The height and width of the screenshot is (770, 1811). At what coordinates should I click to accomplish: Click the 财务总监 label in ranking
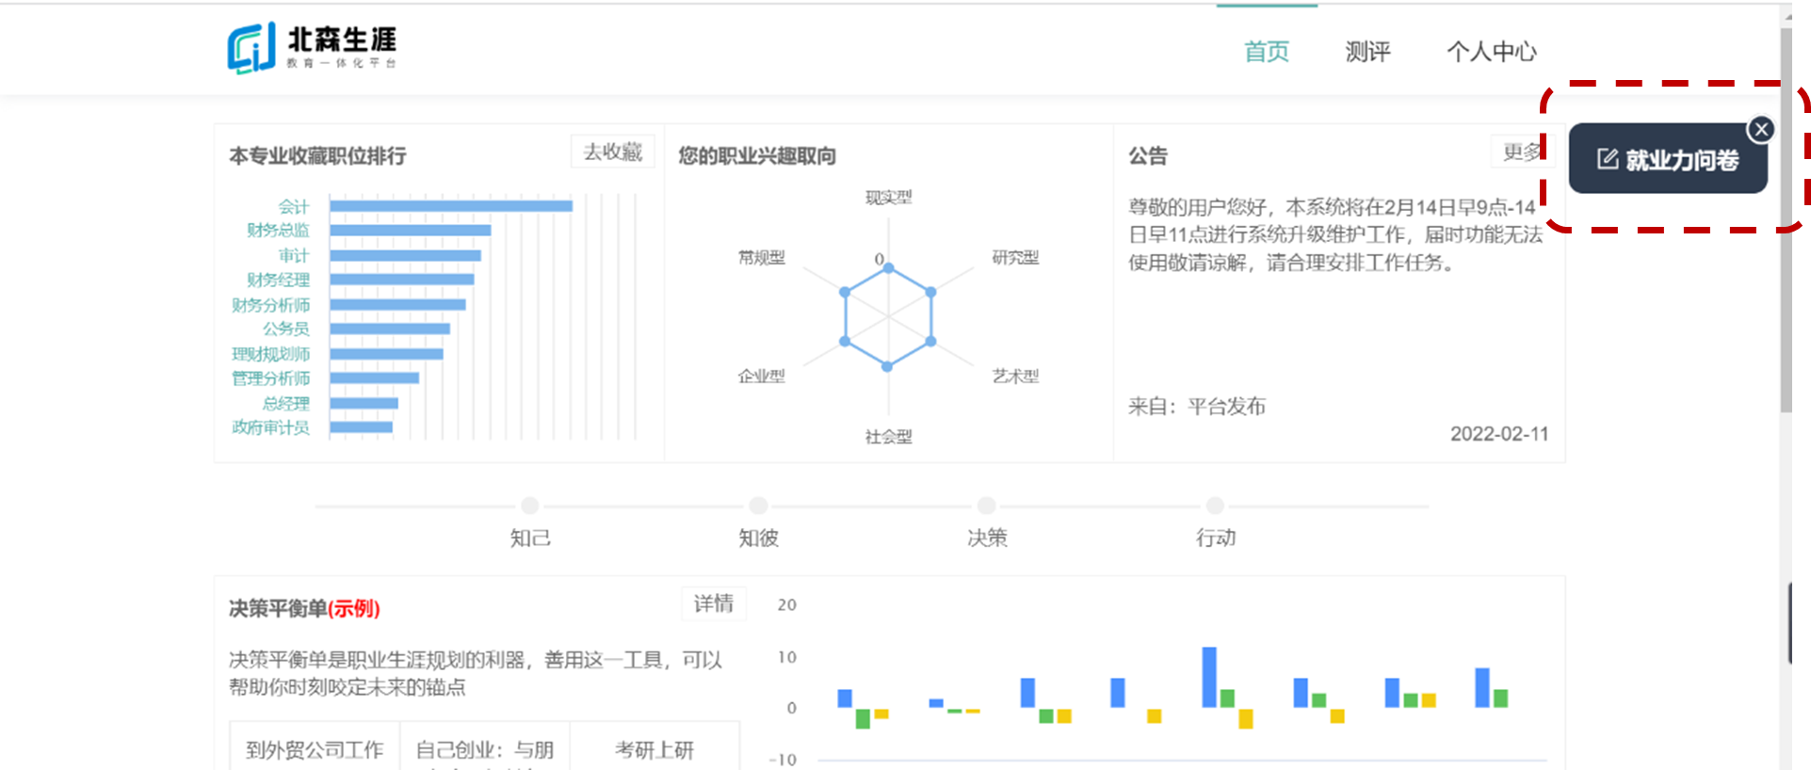[278, 230]
